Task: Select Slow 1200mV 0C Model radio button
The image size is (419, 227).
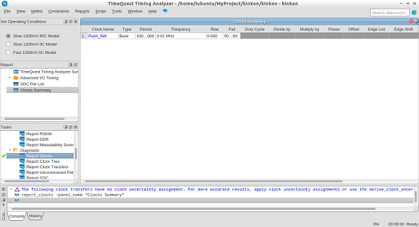Action: pos(9,44)
